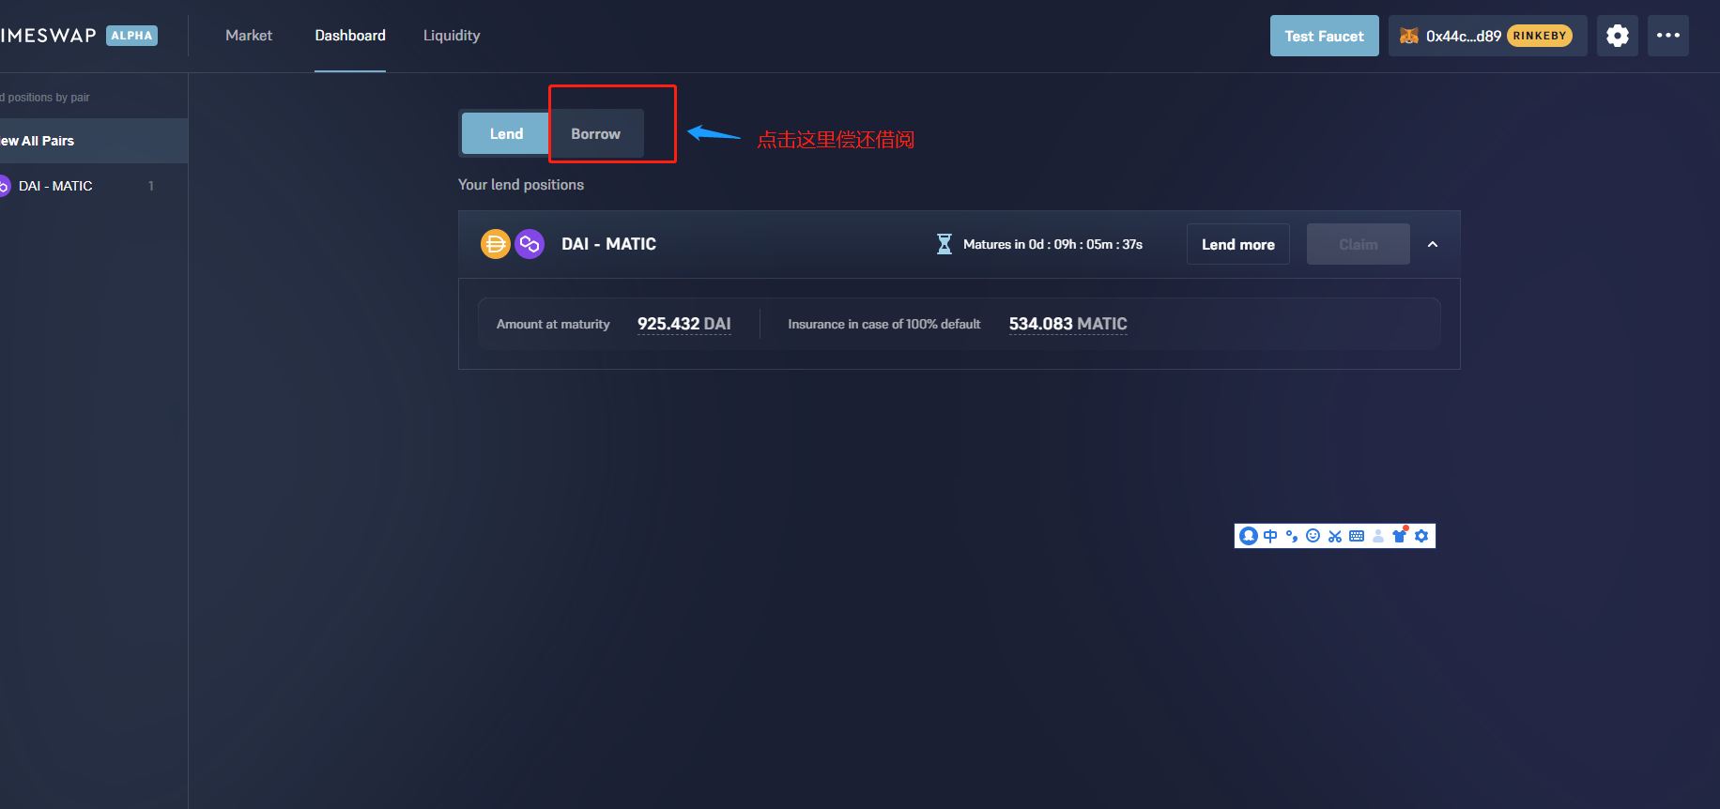The height and width of the screenshot is (809, 1720).
Task: Open the Market tab
Action: pyautogui.click(x=249, y=36)
